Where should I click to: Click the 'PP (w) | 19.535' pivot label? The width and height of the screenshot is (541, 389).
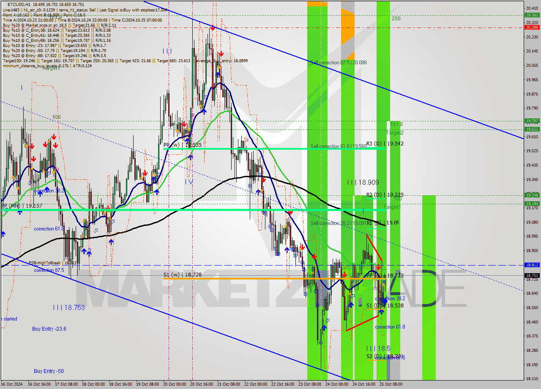tap(182, 145)
